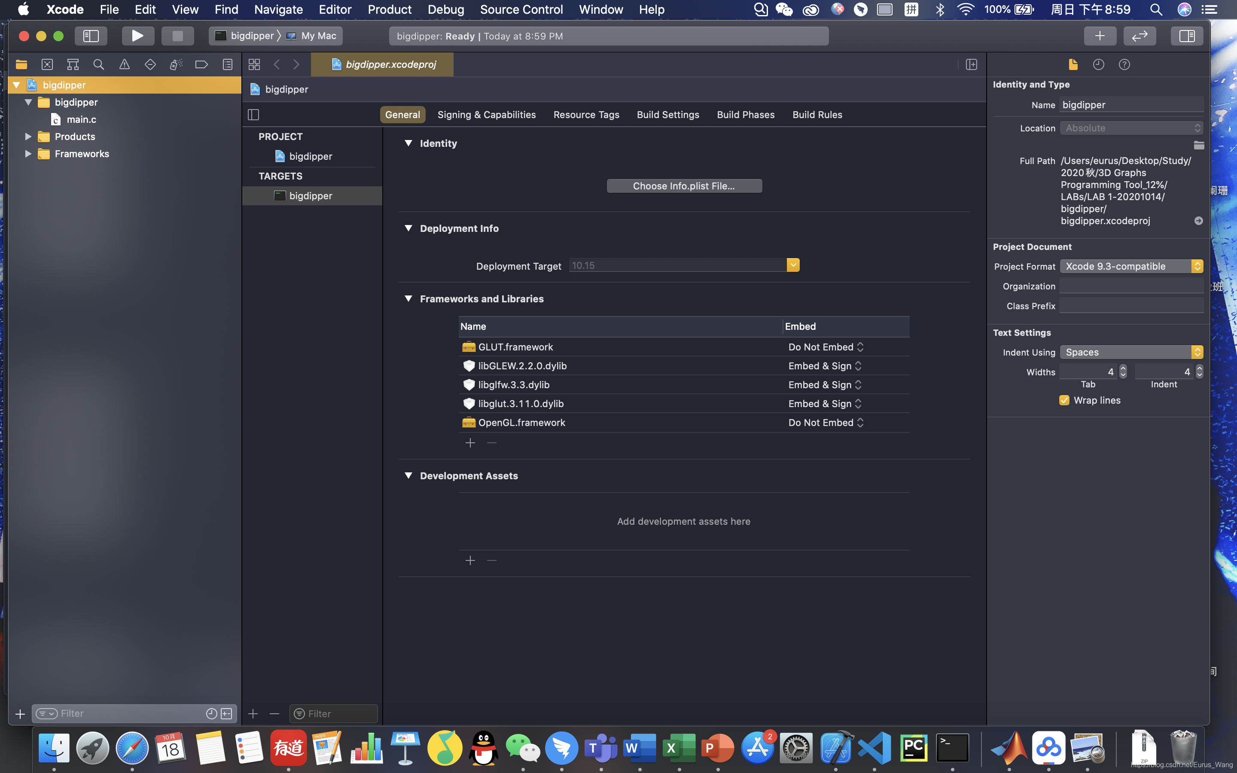Show the Quick Help inspector

(1124, 64)
